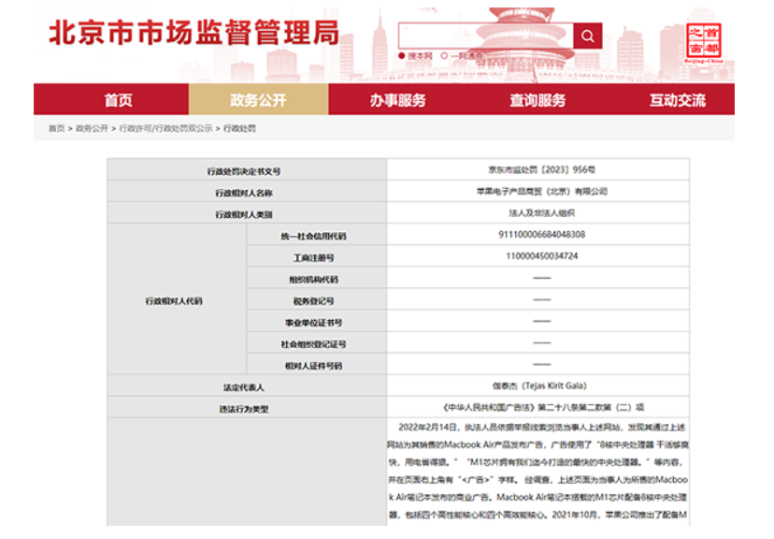Click the 事业单位证书号 label cell
The width and height of the screenshot is (774, 539).
tap(316, 321)
